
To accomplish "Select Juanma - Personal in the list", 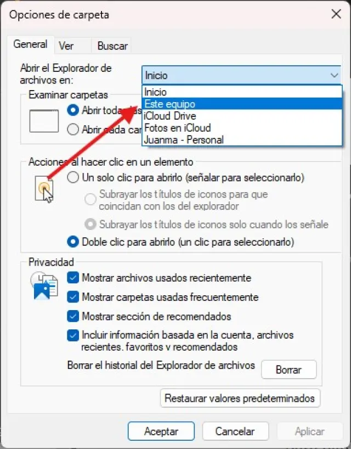I will tap(242, 140).
